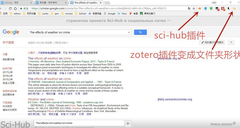Open the movies bookmarks folder
This screenshot has width=240, height=128.
coord(67,14)
